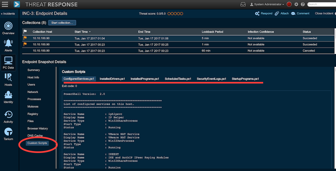The width and height of the screenshot is (336, 171).
Task: Select the collection started 01:04
Action: click(x=178, y=38)
